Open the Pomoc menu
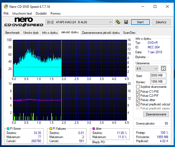The image size is (175, 147). [x=56, y=14]
